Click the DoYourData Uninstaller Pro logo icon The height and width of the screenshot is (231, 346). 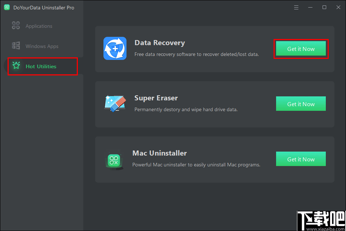tap(6, 7)
